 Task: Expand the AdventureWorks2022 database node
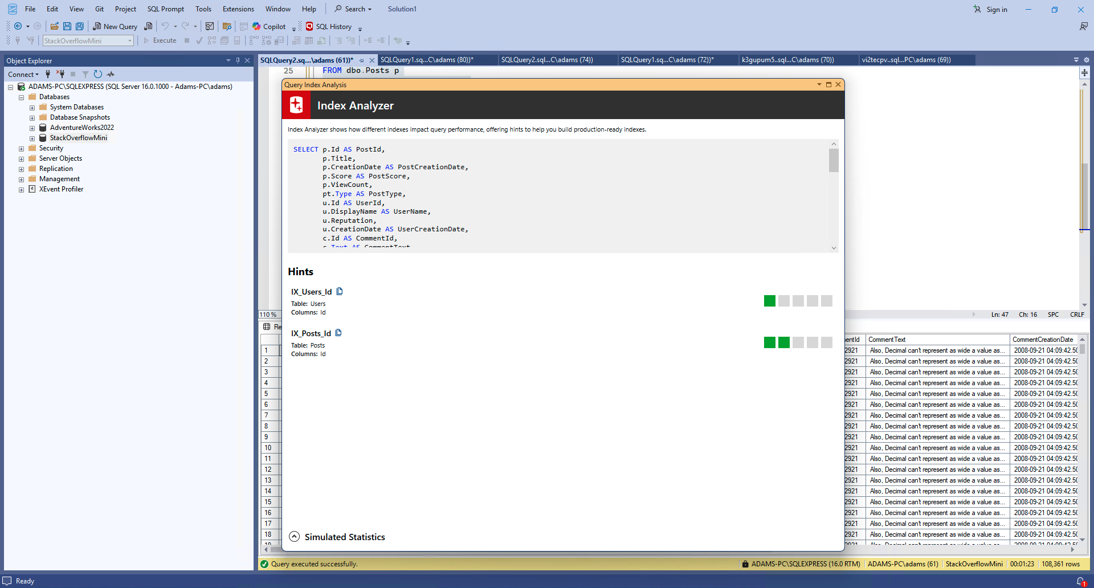click(32, 128)
